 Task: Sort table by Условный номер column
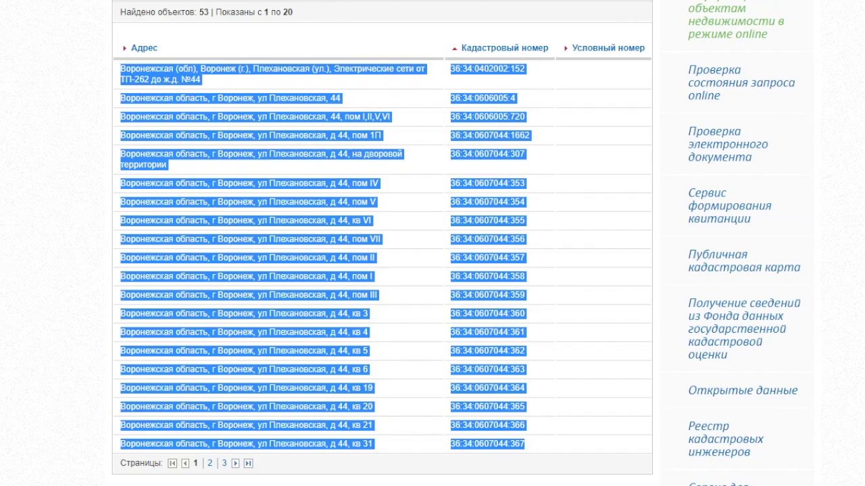point(608,48)
